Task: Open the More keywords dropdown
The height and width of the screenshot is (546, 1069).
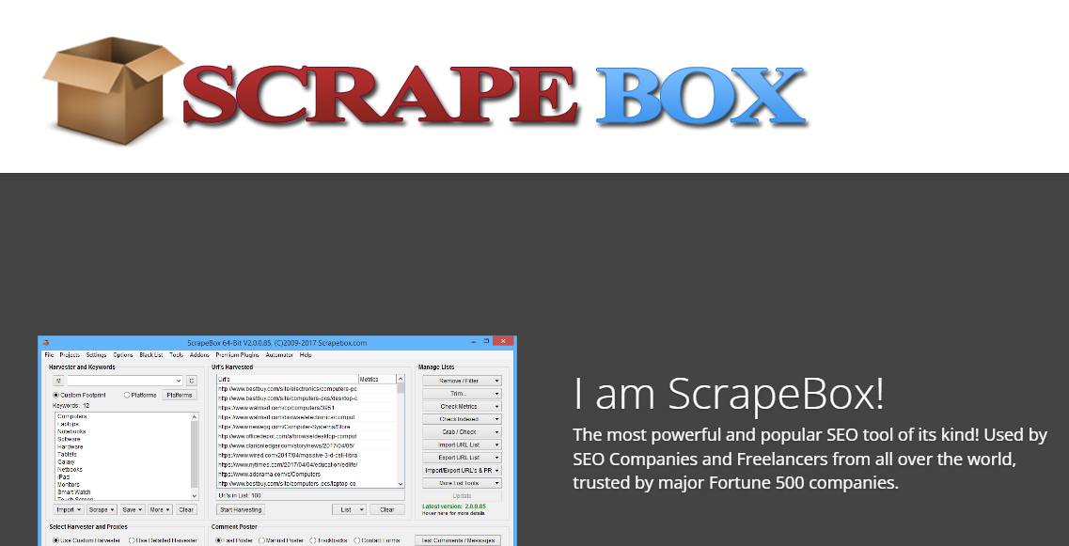Action: [160, 509]
